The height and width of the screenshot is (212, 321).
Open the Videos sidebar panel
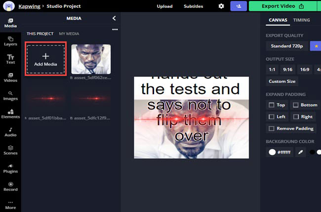[10, 77]
